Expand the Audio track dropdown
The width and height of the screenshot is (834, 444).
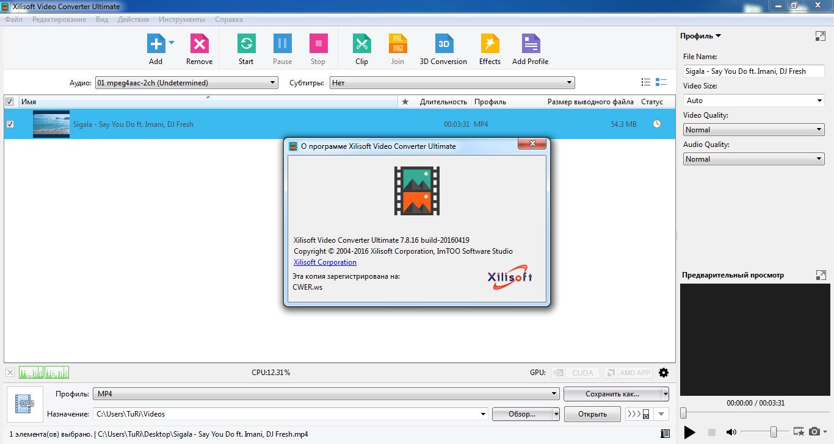click(273, 83)
